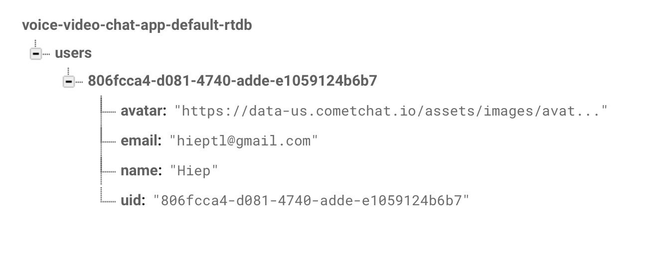This screenshot has width=646, height=263.
Task: Click the email key label
Action: point(141,141)
